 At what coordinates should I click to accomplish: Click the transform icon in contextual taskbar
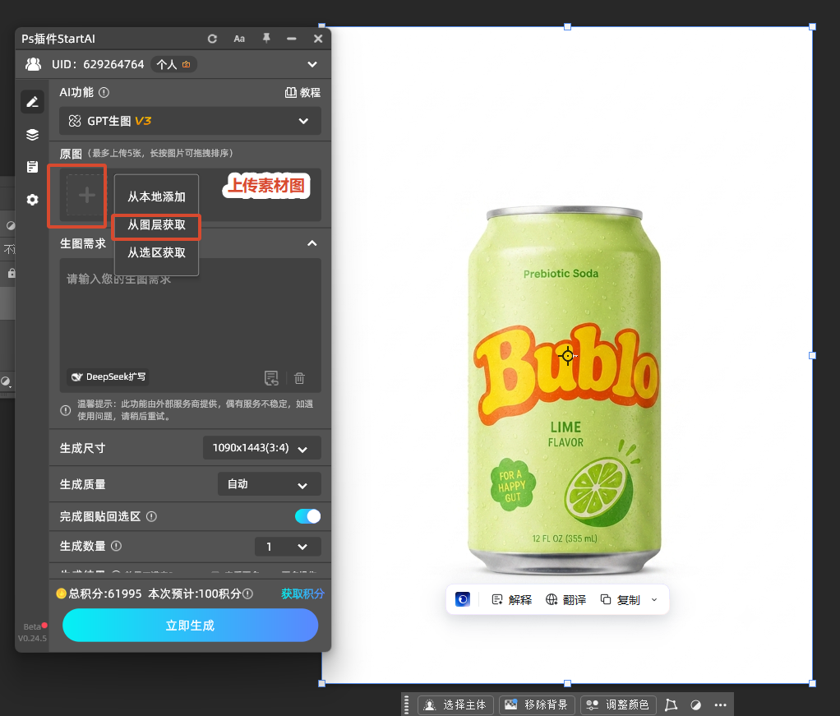tap(671, 704)
